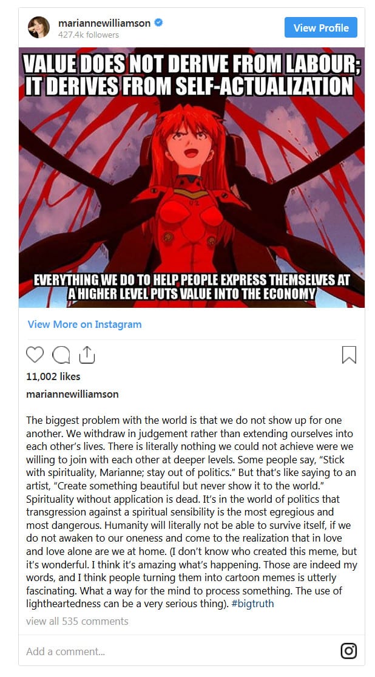Open mariannewilliamson's profile avatar picture
375x677 pixels.
(39, 28)
